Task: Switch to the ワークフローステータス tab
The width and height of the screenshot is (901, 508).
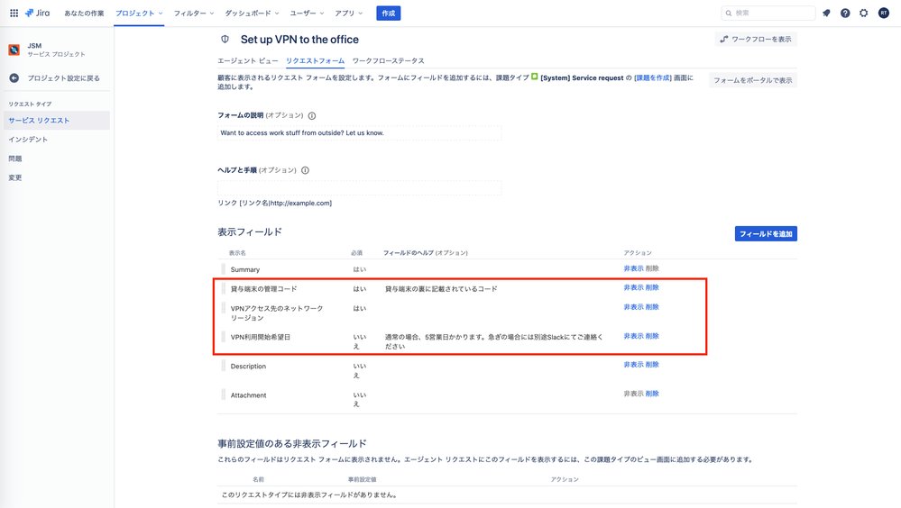Action: coord(389,61)
